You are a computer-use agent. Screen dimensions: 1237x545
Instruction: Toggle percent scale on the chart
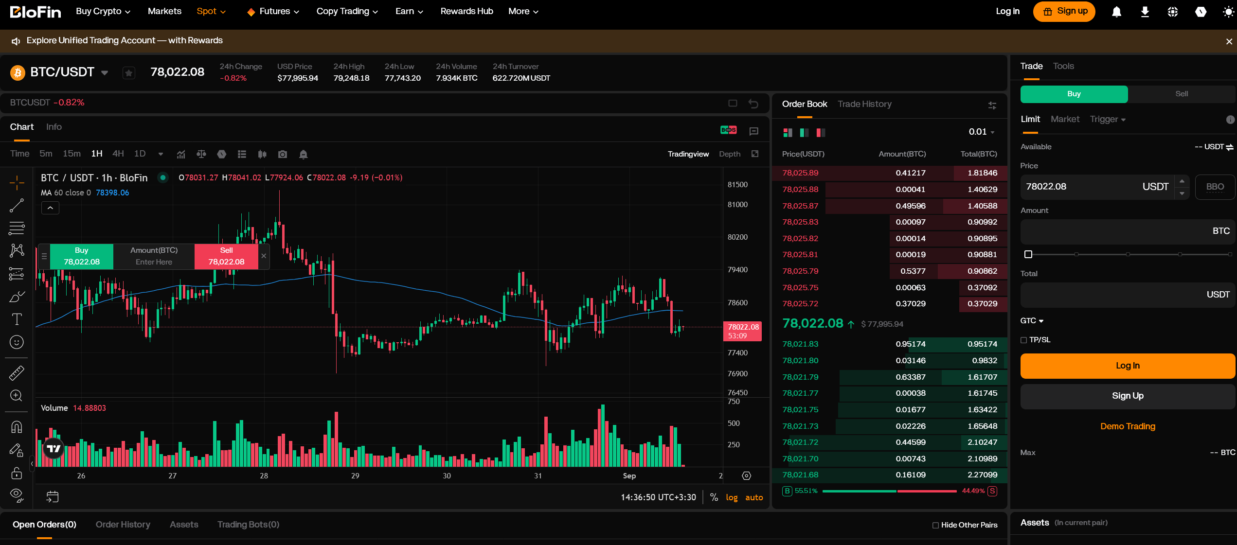coord(714,497)
